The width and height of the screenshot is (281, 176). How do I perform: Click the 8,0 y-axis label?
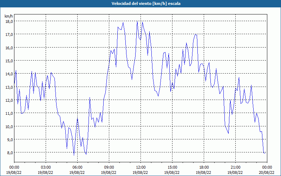(10, 153)
